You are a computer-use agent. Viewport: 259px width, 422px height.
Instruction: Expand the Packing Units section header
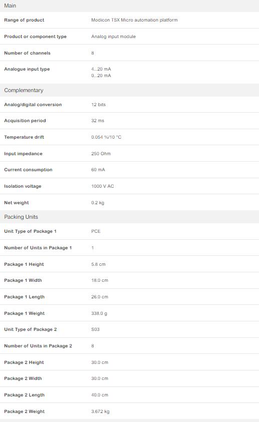[129, 217]
